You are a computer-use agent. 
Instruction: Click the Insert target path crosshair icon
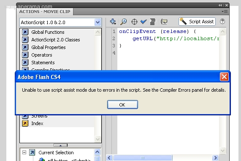pyautogui.click(x=134, y=22)
